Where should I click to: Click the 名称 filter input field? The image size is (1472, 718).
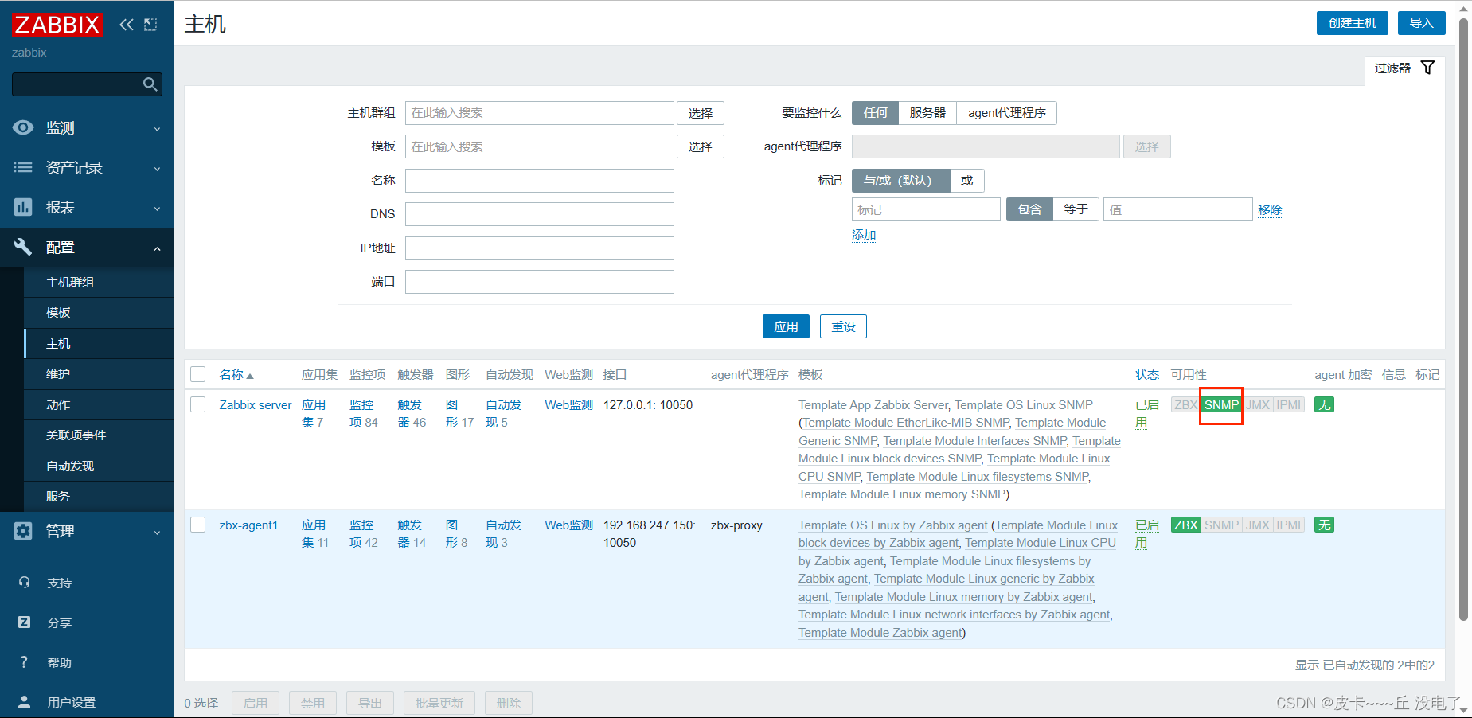(540, 181)
